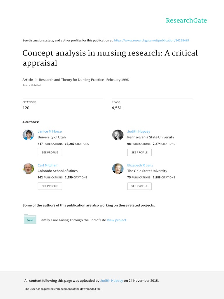Viewport: 224px width, 299px height.
Task: Open Janice M Morse author link
Action: pos(50,131)
